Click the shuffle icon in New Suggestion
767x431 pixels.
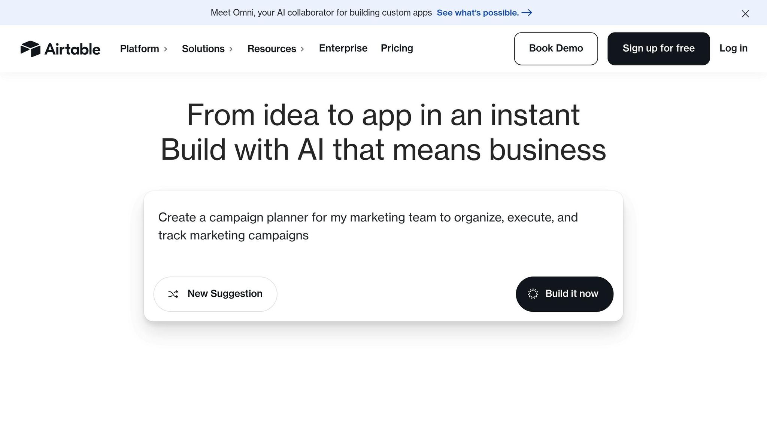173,294
